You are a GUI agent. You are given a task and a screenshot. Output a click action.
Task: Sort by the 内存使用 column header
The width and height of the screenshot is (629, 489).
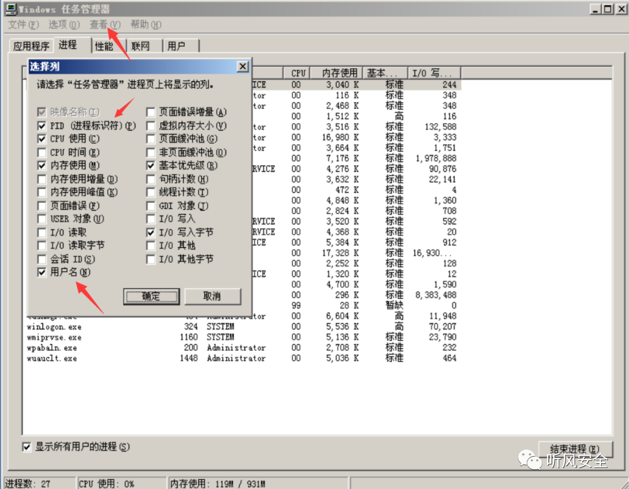(x=337, y=73)
